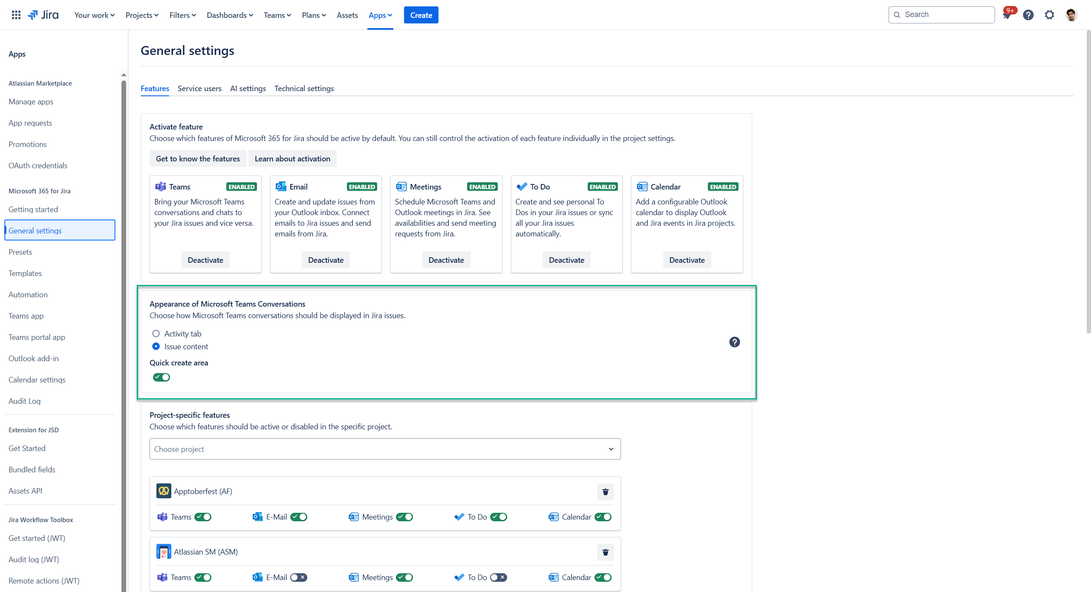Image resolution: width=1091 pixels, height=592 pixels.
Task: Switch to the AI settings tab
Action: [x=248, y=88]
